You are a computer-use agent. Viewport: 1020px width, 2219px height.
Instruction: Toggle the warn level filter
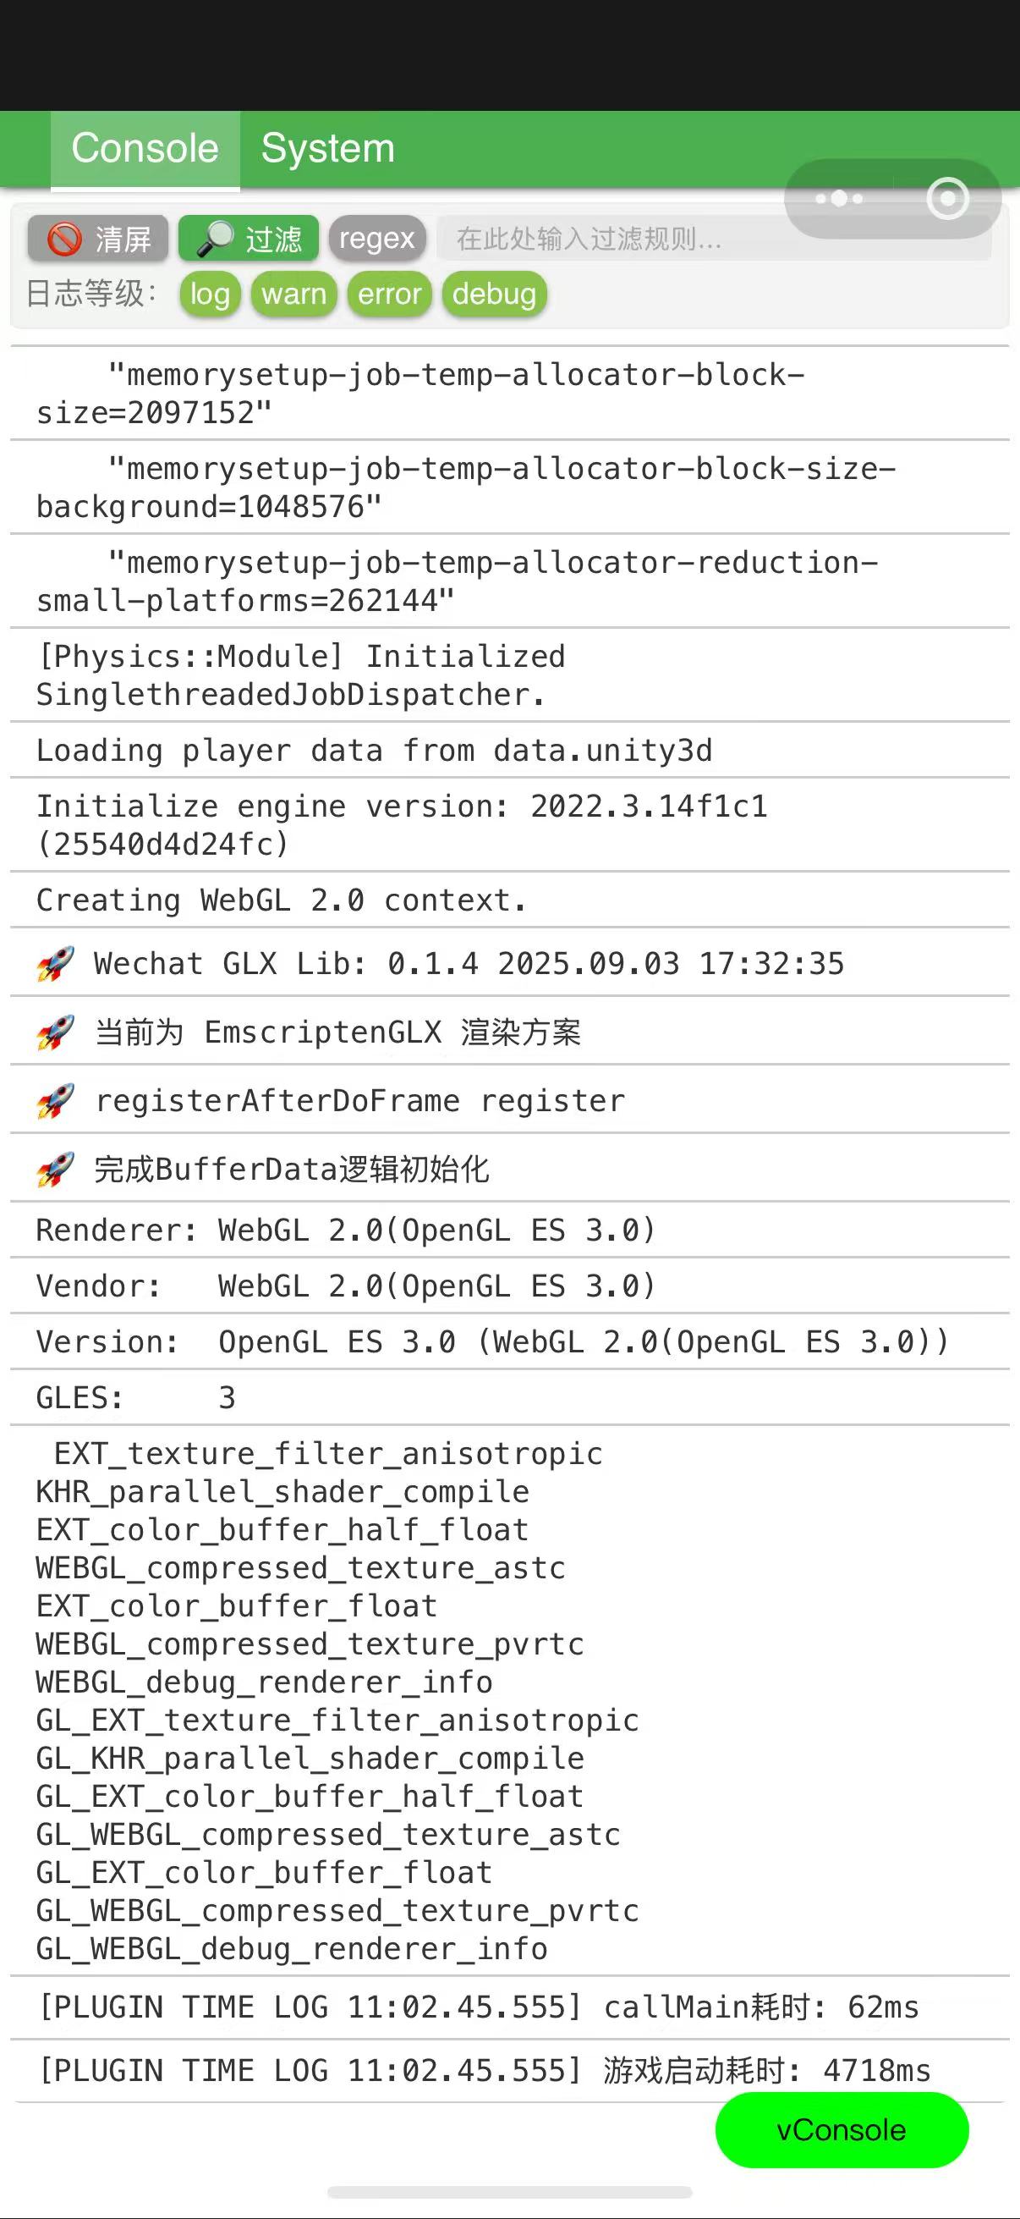click(x=293, y=294)
